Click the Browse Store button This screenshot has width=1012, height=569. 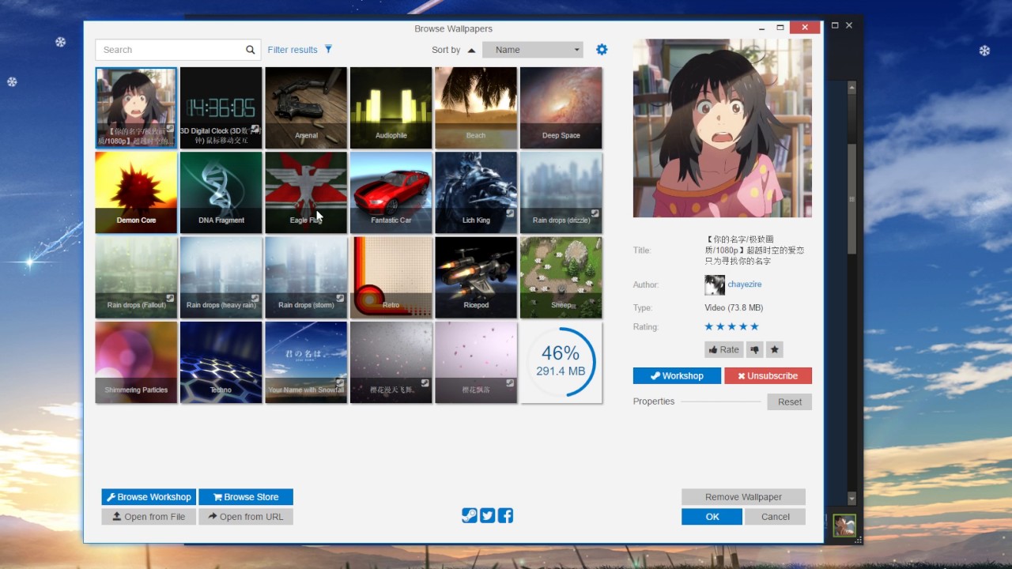[x=246, y=497]
